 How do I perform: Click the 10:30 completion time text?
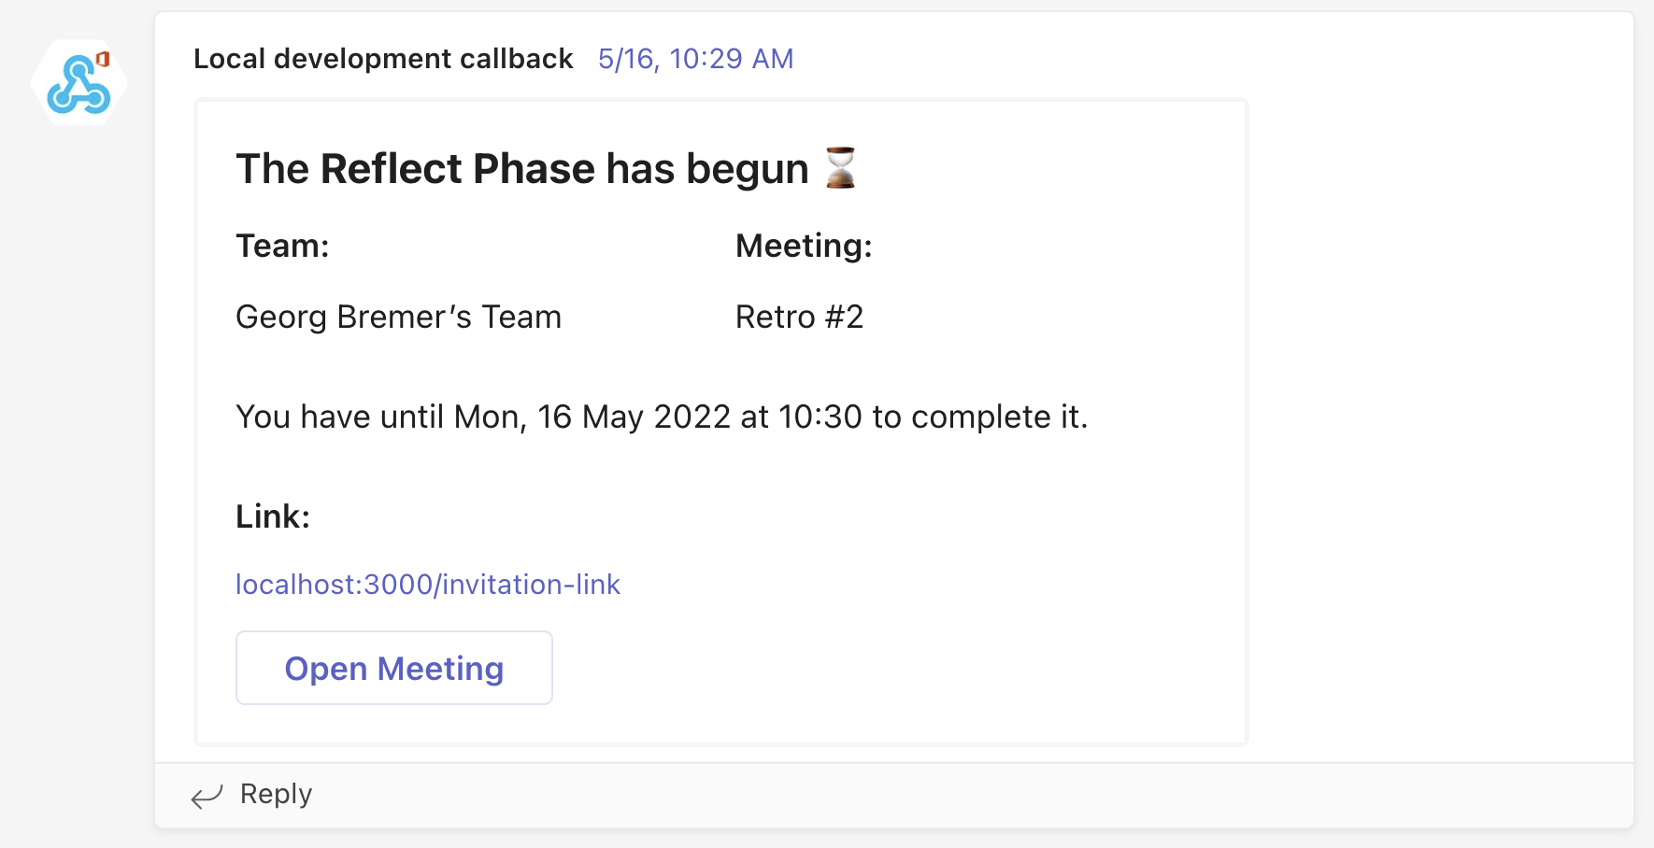click(820, 417)
